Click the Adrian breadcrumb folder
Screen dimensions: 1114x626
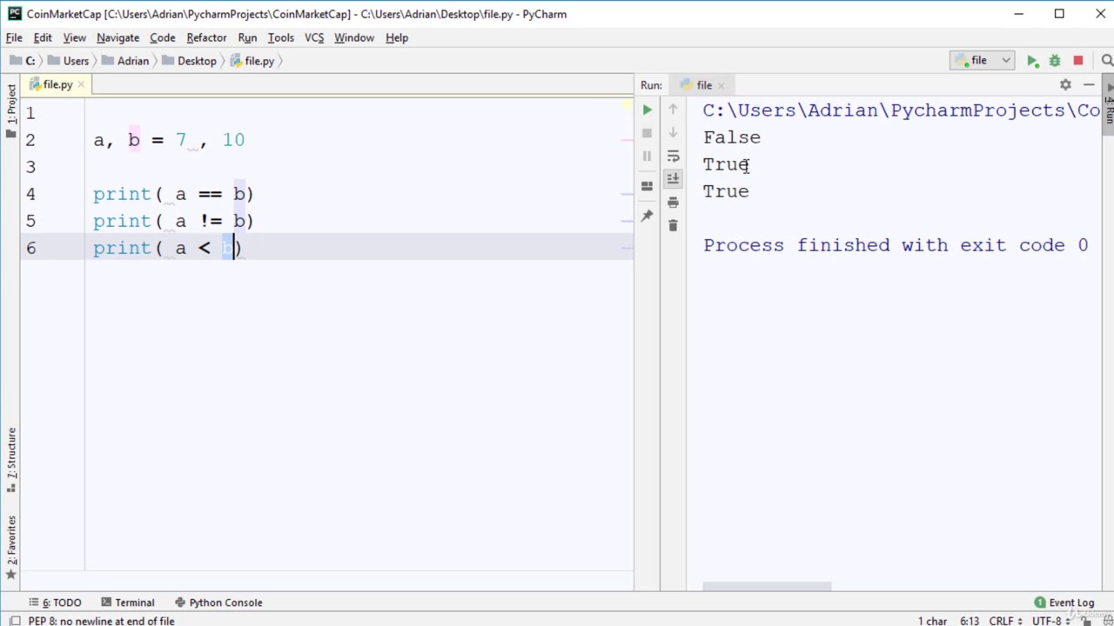(125, 61)
